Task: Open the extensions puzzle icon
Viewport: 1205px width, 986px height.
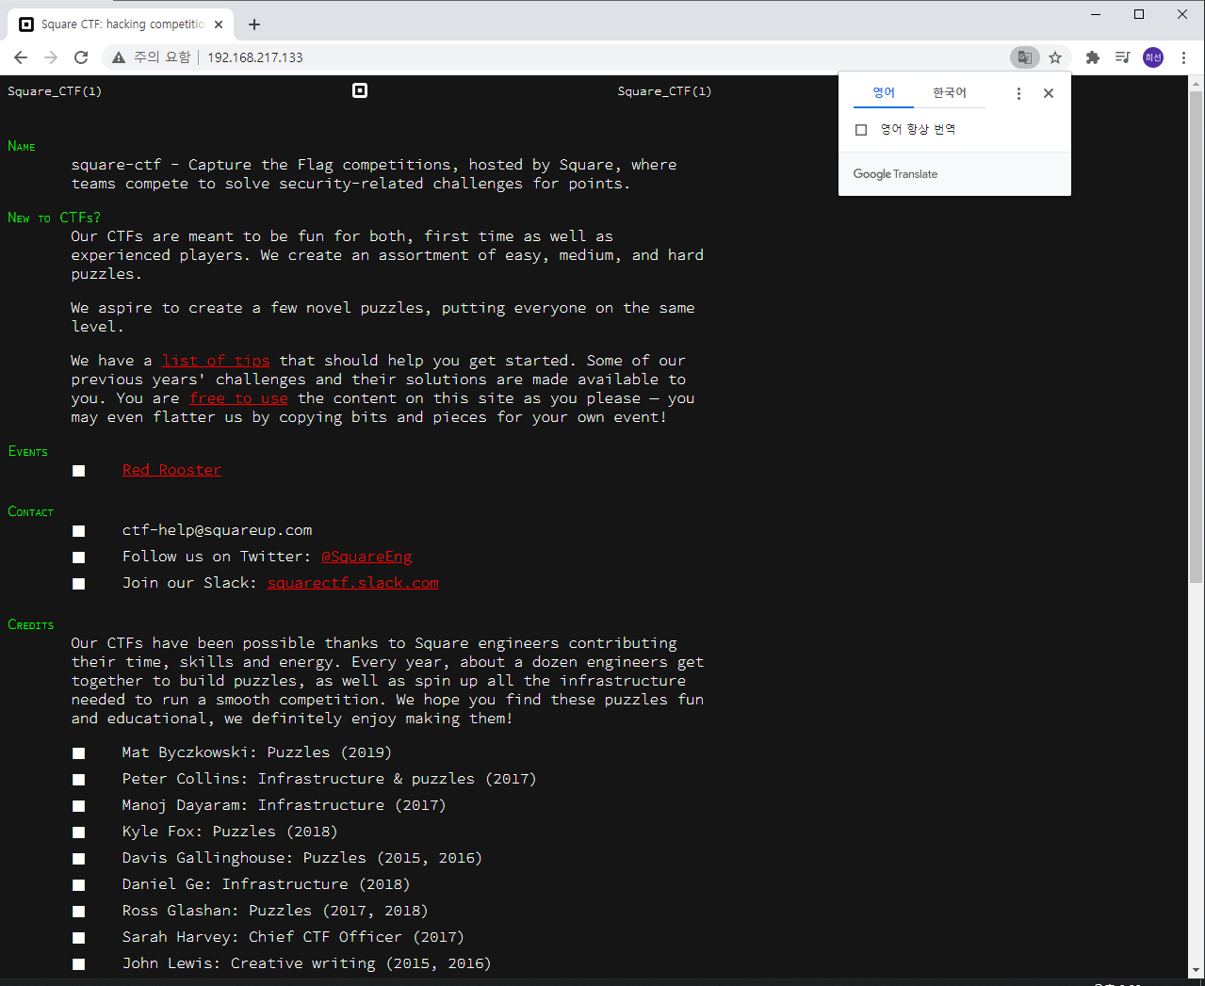Action: (x=1093, y=57)
